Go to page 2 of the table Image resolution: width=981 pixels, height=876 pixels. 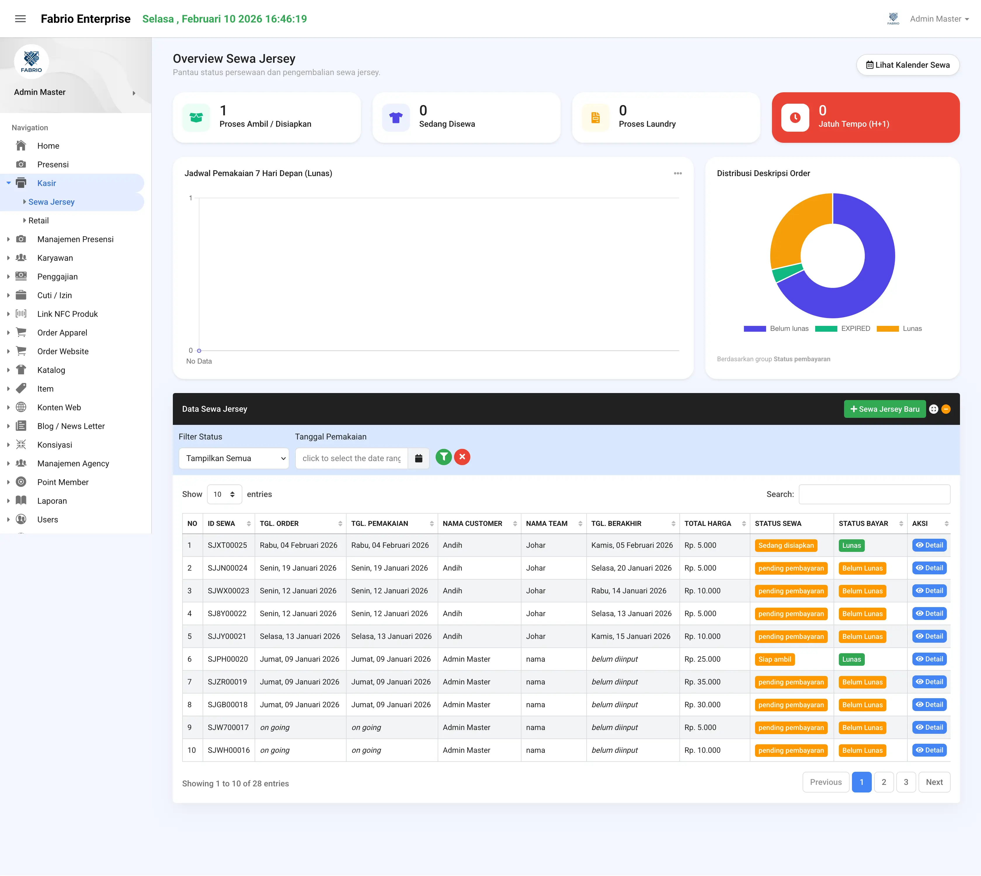click(x=883, y=783)
